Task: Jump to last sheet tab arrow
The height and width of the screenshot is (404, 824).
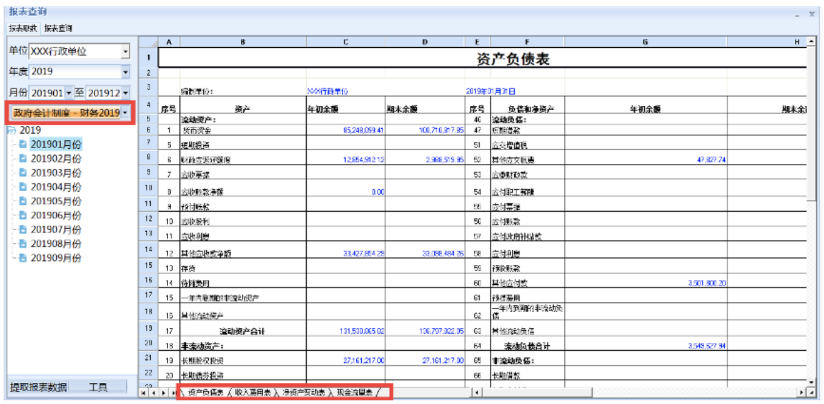Action: tap(172, 393)
